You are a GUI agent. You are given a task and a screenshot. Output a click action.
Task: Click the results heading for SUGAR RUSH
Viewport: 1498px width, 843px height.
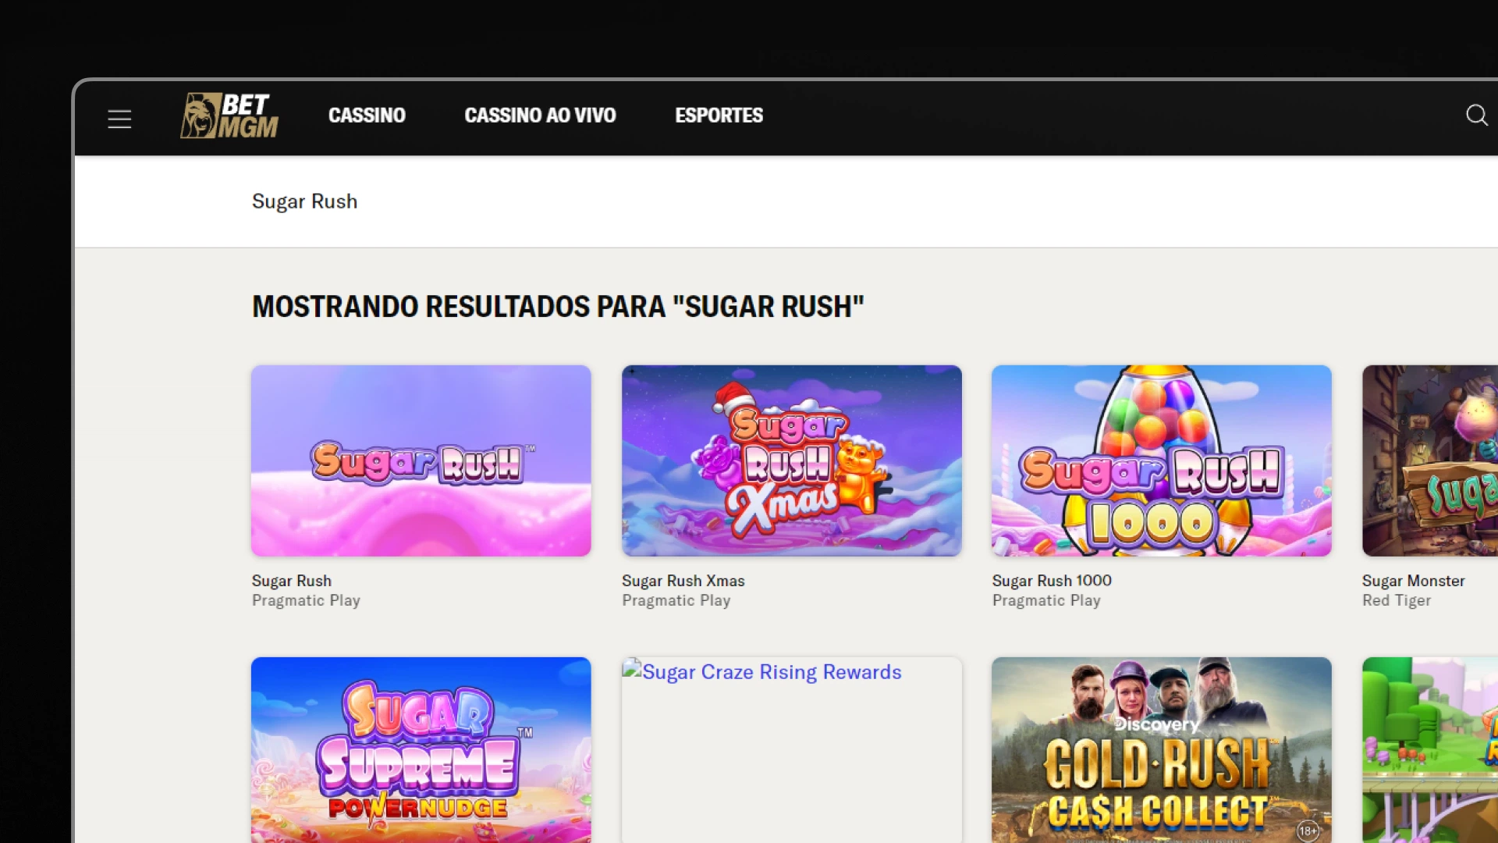[x=558, y=307]
